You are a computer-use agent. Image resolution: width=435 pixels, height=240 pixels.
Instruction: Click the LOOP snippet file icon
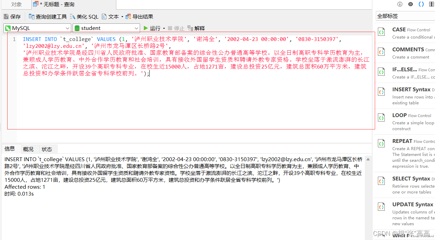381,118
